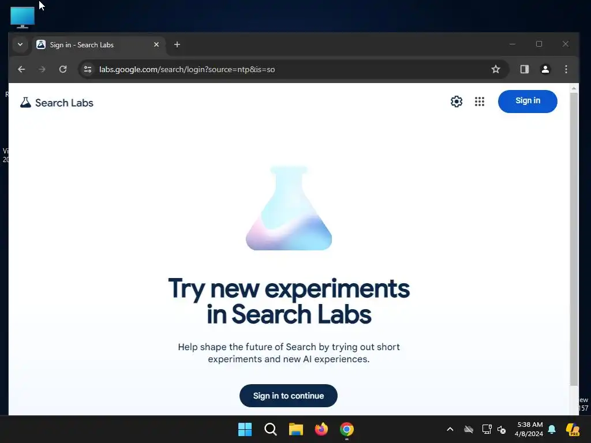Open the Windows Start menu
591x443 pixels.
(245, 429)
